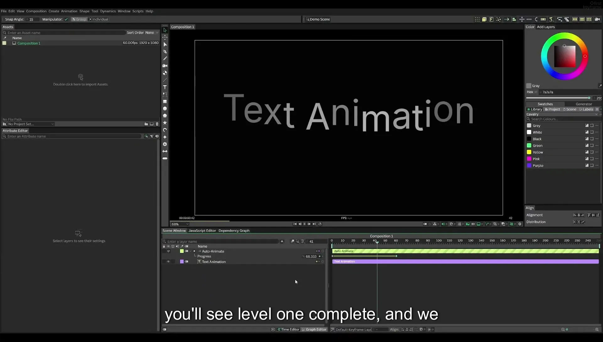Switch manipulator mode to Individual

coord(99,19)
